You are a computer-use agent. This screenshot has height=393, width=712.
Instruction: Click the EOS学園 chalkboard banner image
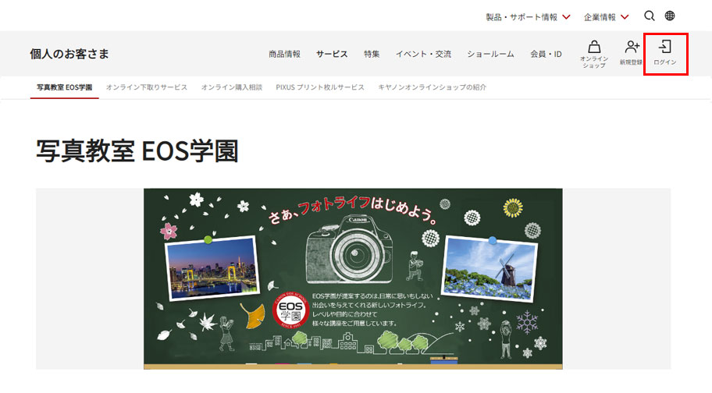click(353, 278)
